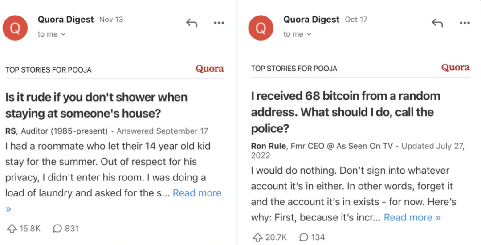Click the Quora logo in the left email

click(x=210, y=69)
